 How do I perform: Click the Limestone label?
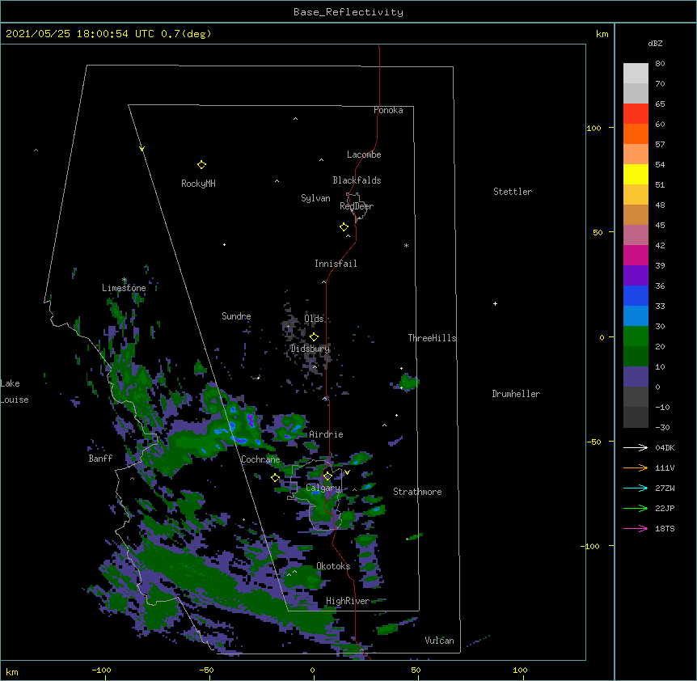[x=124, y=288]
